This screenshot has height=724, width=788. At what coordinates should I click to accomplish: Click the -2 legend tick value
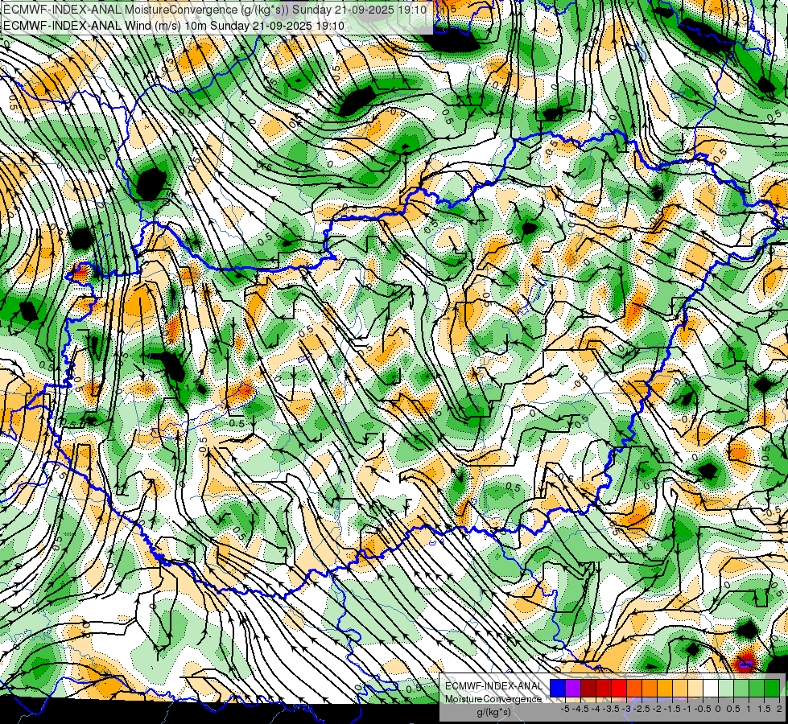tap(658, 709)
